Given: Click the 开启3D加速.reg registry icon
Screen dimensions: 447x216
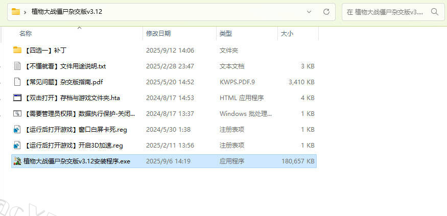Looking at the screenshot, I should click(17, 146).
